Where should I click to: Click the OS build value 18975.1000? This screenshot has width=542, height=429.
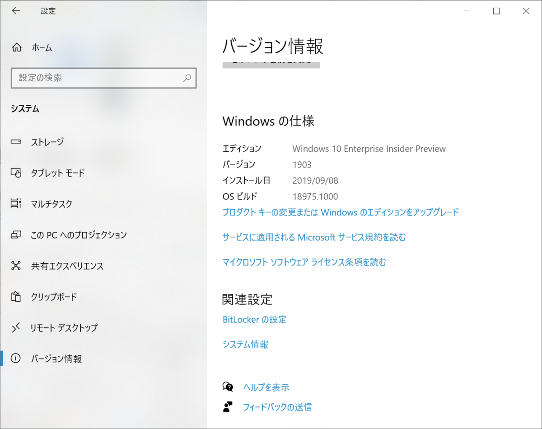point(315,196)
